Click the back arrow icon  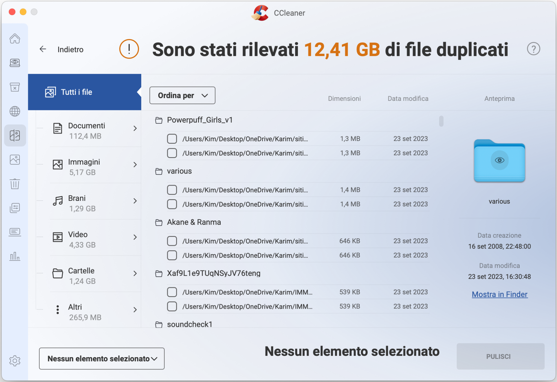(x=43, y=49)
